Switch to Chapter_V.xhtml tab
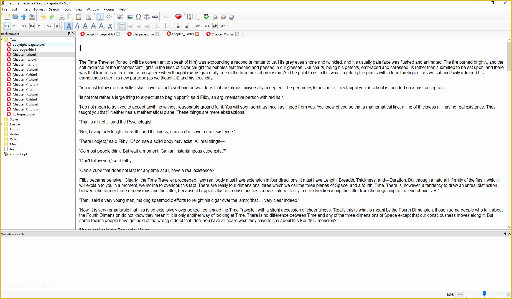Screen dimensions: 512x299 [223, 34]
